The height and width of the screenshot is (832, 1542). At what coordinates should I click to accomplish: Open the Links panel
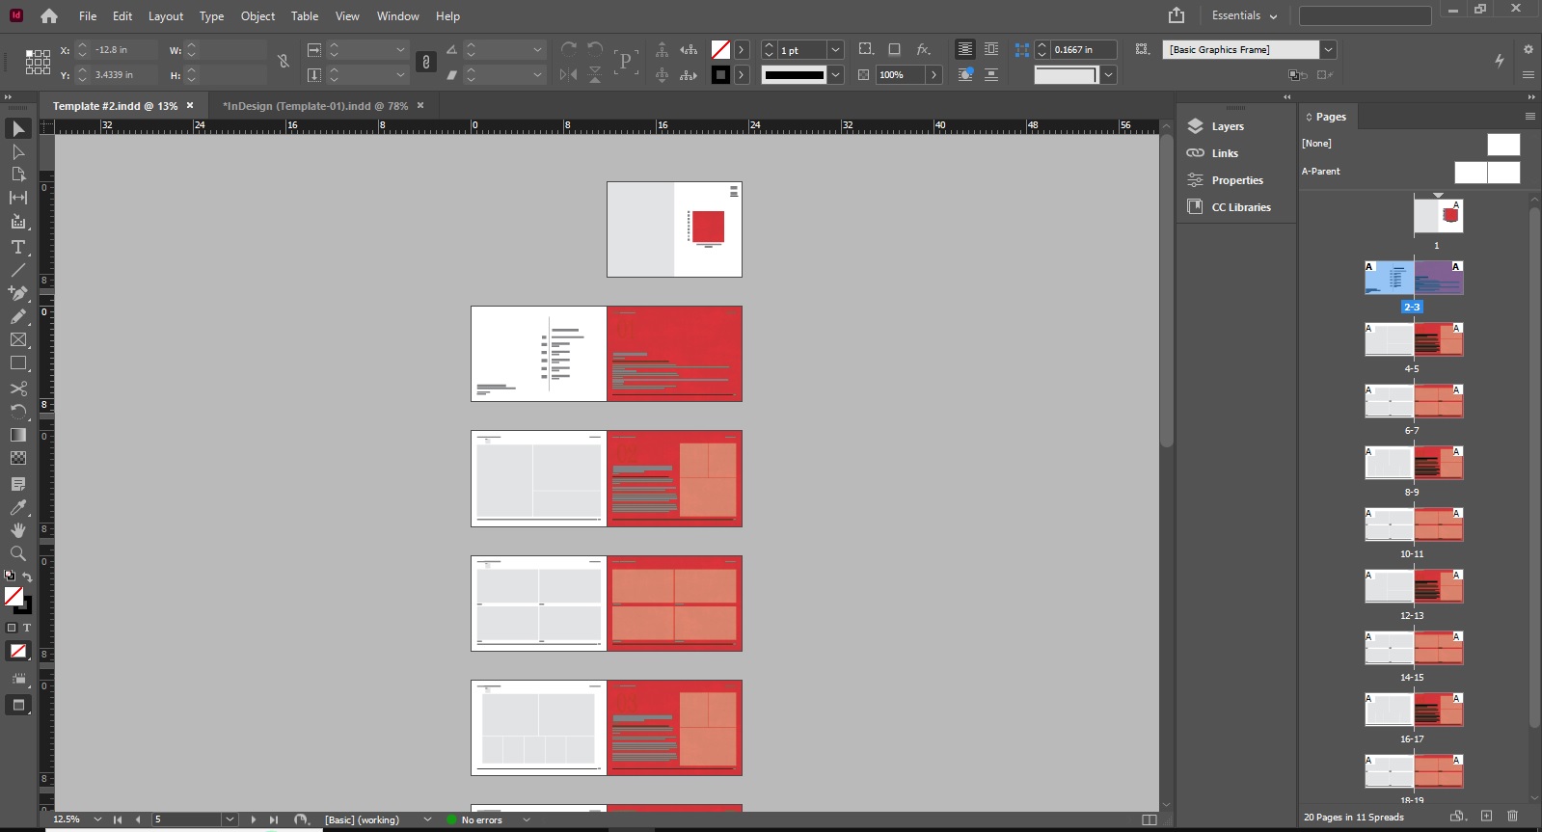[1225, 153]
